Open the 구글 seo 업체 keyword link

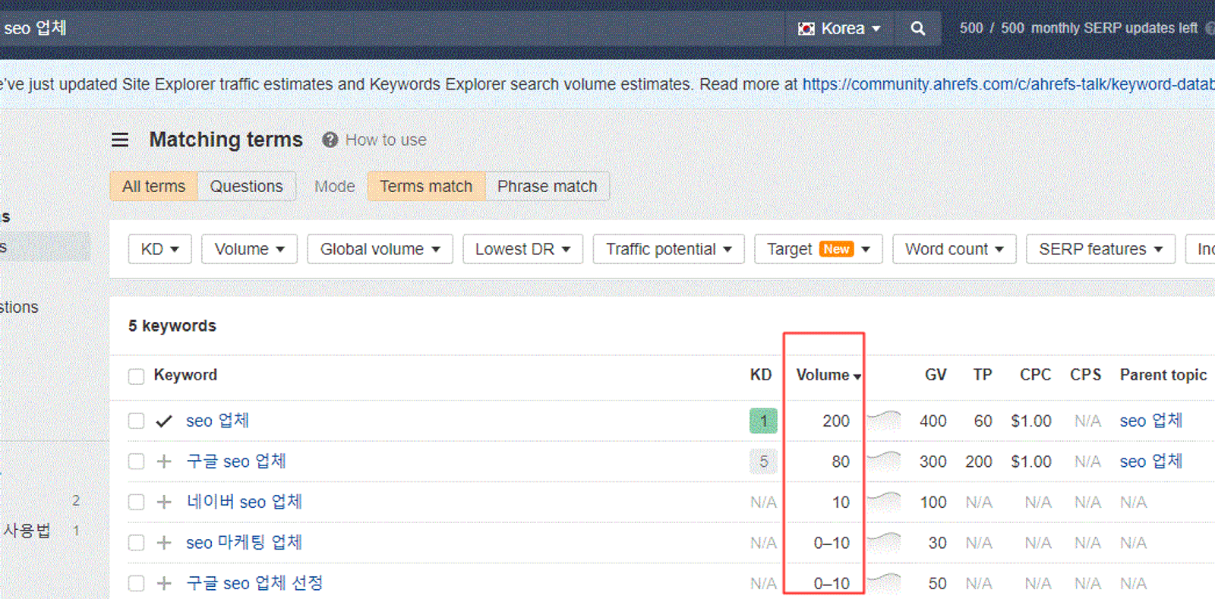tap(236, 461)
